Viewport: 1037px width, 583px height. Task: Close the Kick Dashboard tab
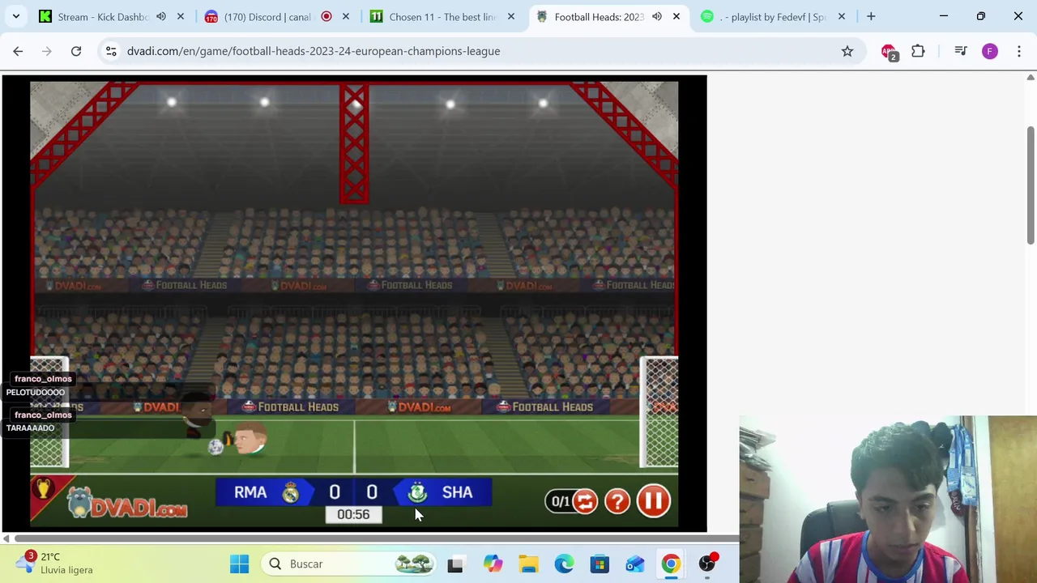tap(181, 16)
